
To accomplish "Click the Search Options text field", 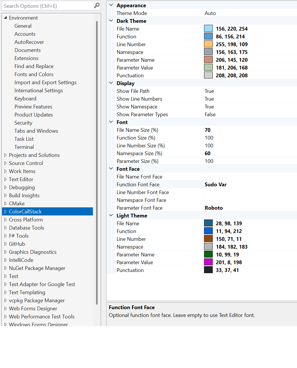I will pyautogui.click(x=48, y=6).
